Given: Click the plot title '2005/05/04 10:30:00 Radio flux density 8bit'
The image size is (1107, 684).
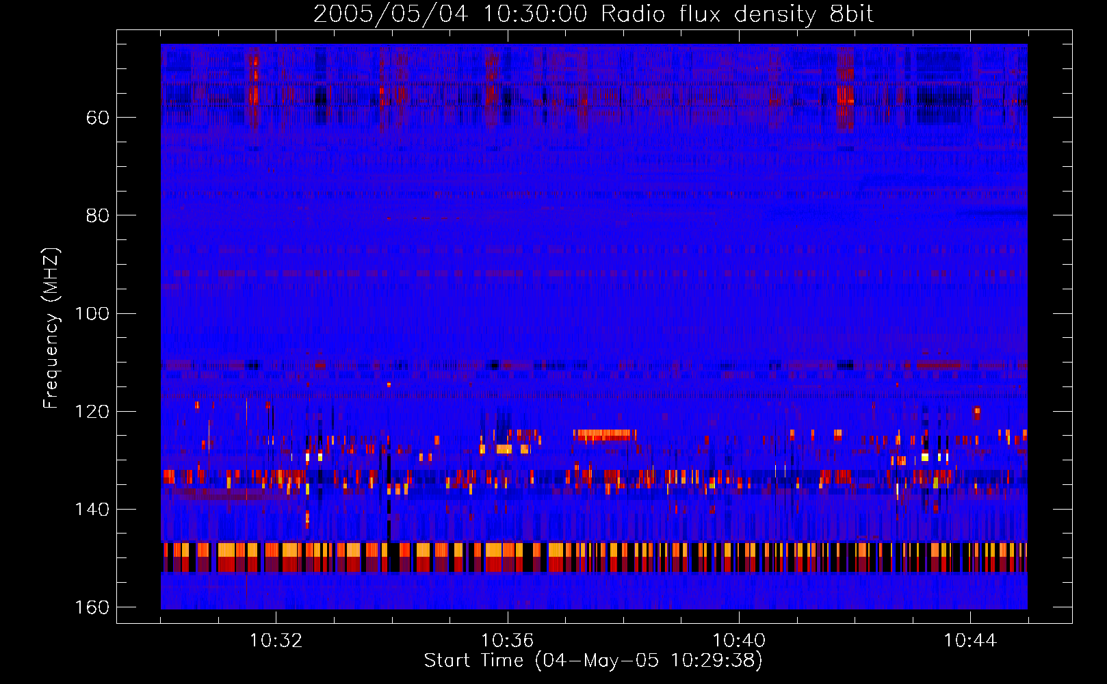Looking at the screenshot, I should click(x=593, y=14).
